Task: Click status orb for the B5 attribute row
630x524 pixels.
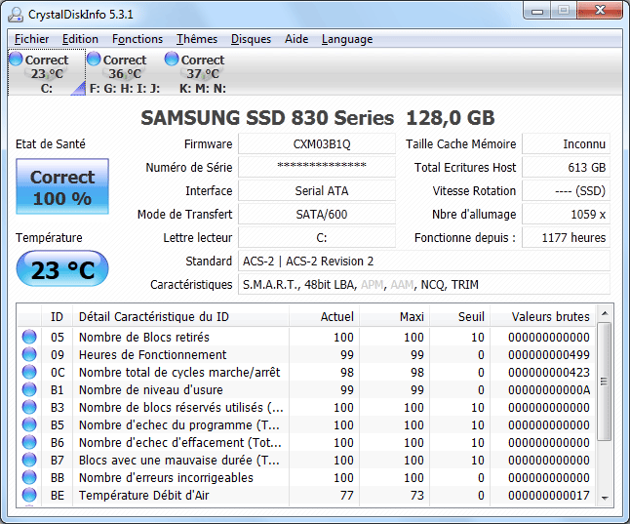Action: [x=29, y=424]
